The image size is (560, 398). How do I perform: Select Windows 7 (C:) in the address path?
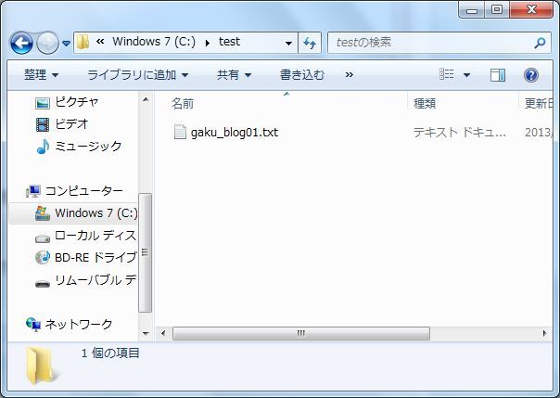(x=154, y=42)
